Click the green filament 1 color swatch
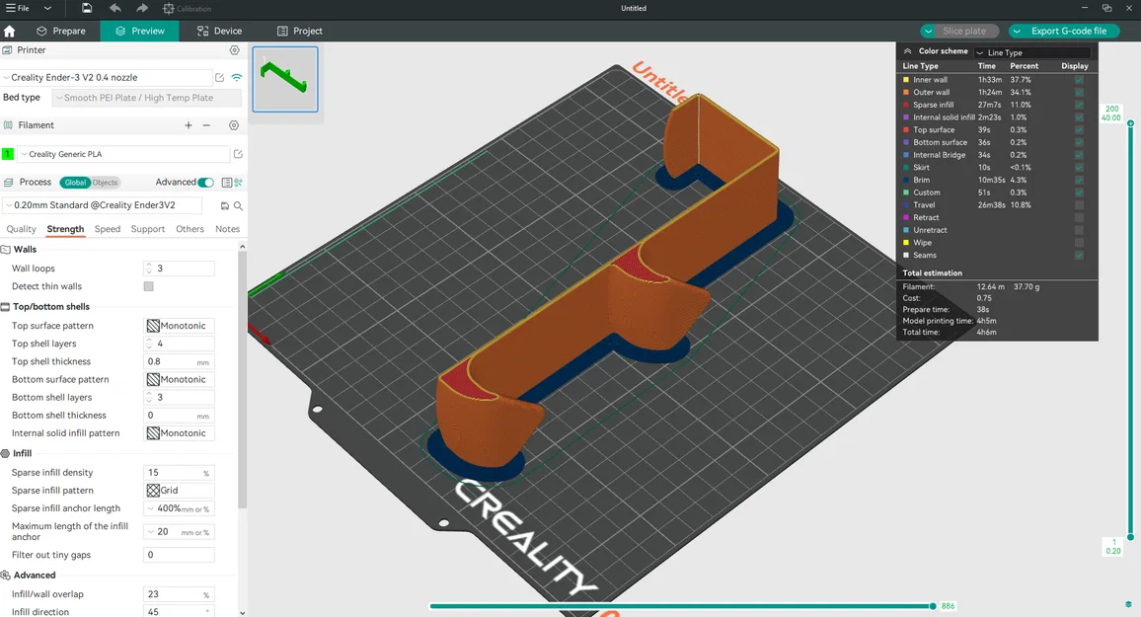Viewport: 1141px width, 617px height. 8,154
